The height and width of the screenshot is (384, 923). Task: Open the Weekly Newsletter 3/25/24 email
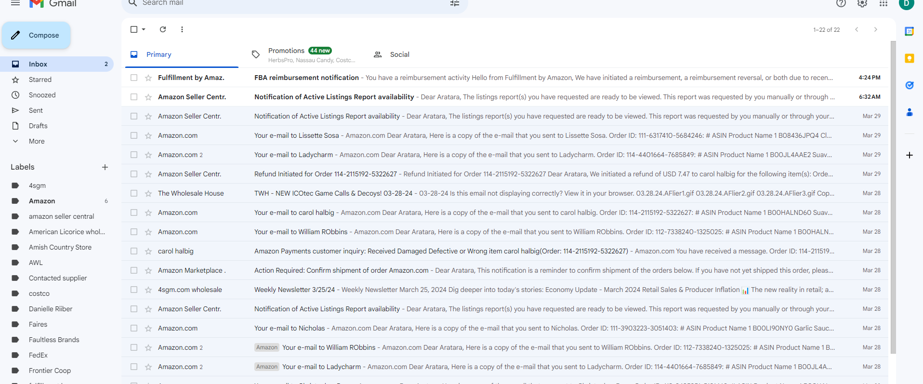pyautogui.click(x=505, y=290)
